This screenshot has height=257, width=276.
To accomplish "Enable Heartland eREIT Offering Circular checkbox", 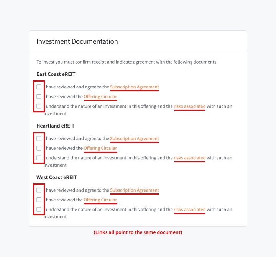I will coord(39,148).
